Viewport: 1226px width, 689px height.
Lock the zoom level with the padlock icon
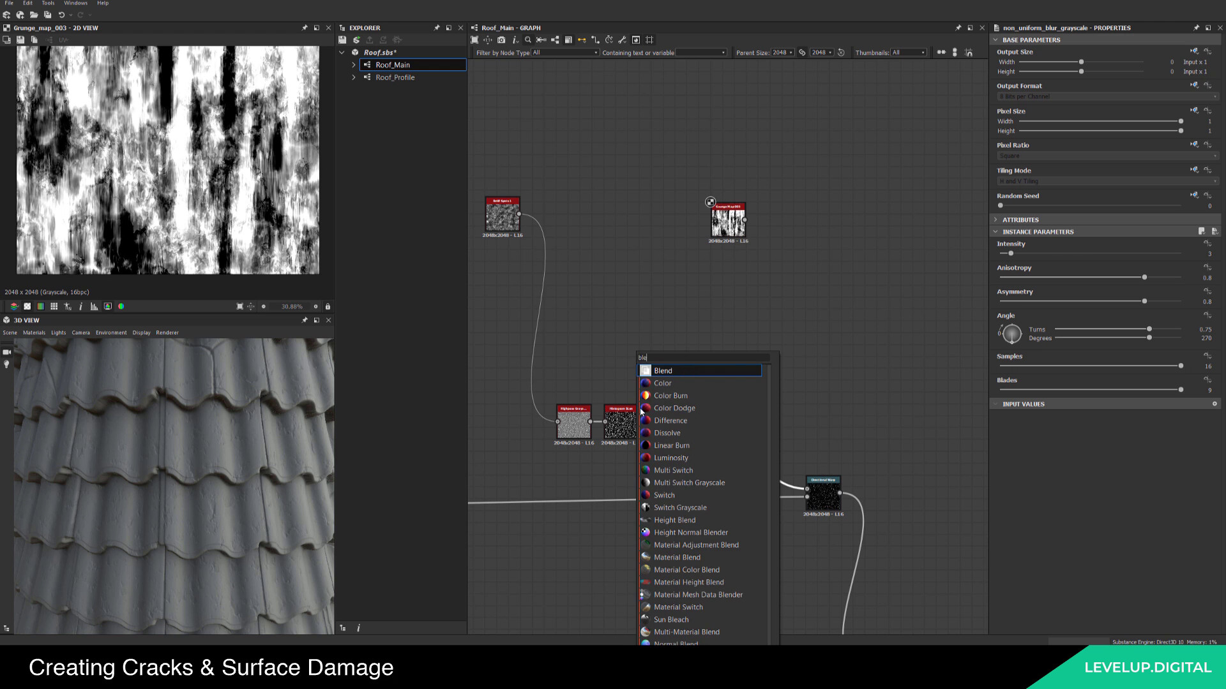point(328,306)
